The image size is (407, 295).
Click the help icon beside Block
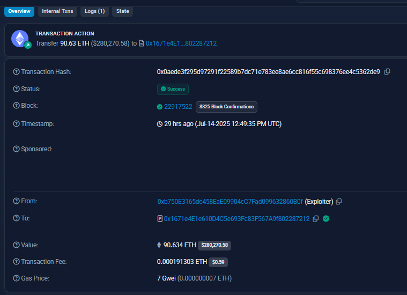click(x=16, y=106)
